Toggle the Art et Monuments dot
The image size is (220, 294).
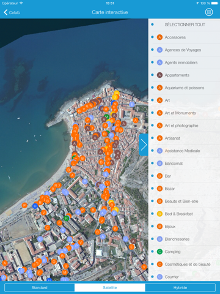pos(152,113)
